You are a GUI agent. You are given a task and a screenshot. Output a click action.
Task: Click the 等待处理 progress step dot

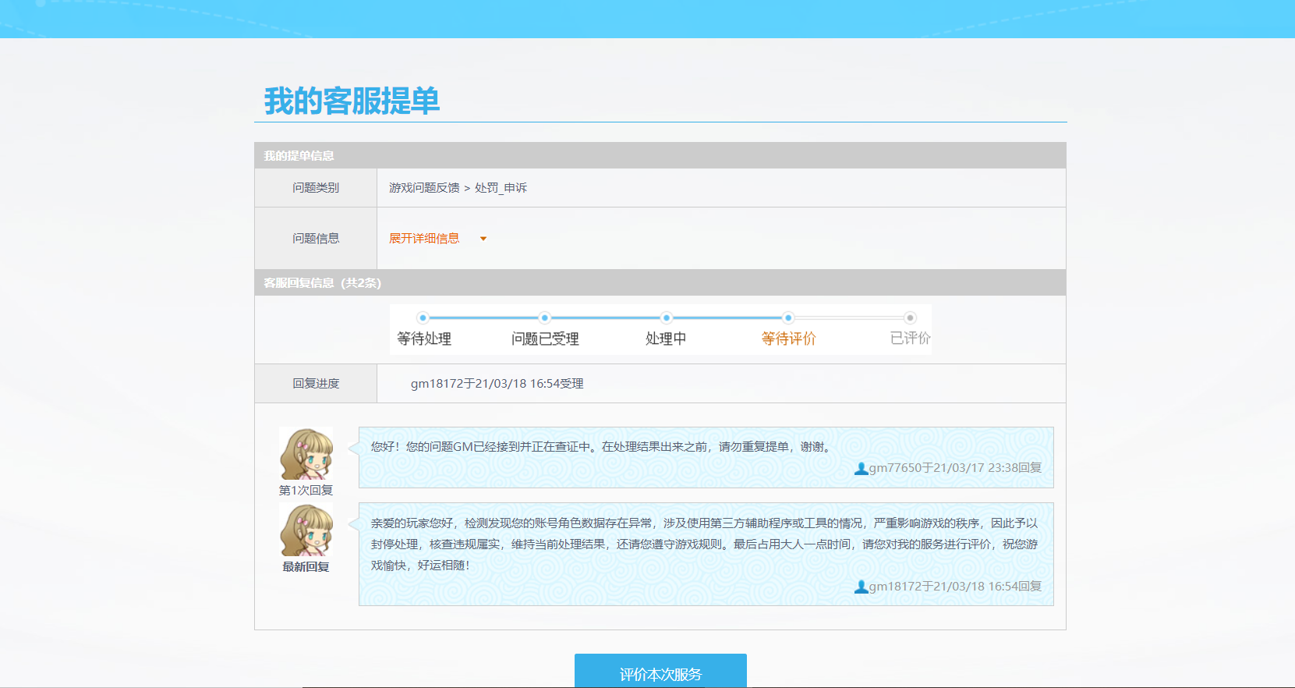click(423, 317)
